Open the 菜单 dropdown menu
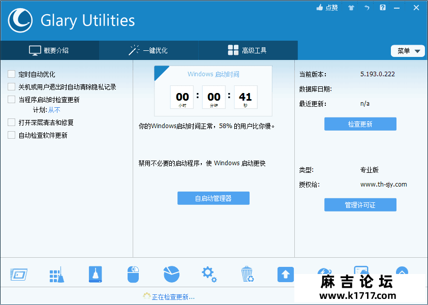 (408, 51)
